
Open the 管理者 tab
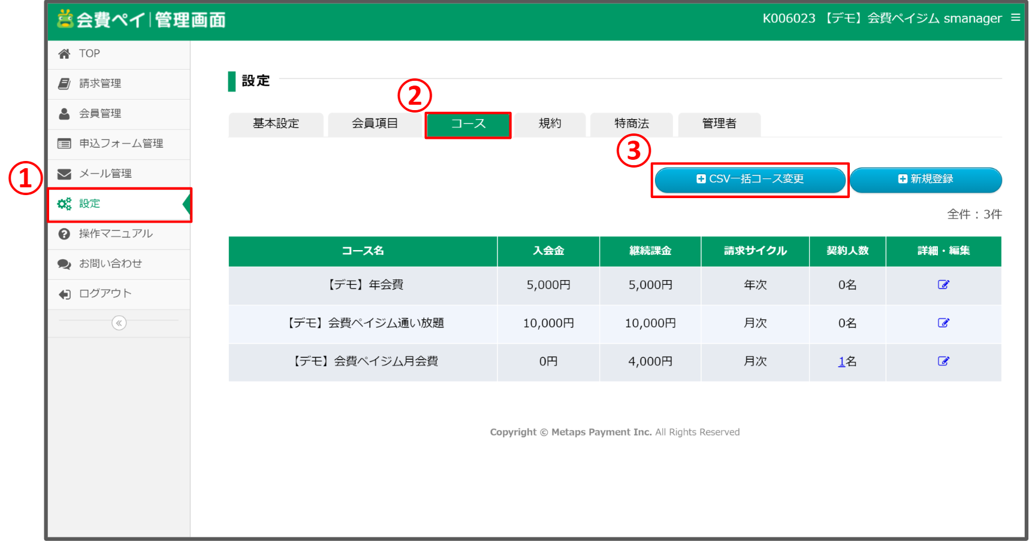click(719, 124)
